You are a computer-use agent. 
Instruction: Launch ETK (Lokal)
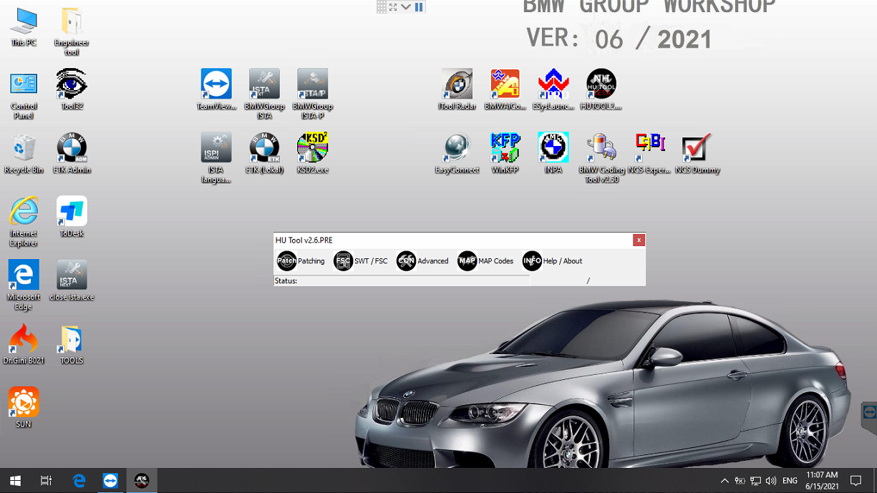click(264, 154)
